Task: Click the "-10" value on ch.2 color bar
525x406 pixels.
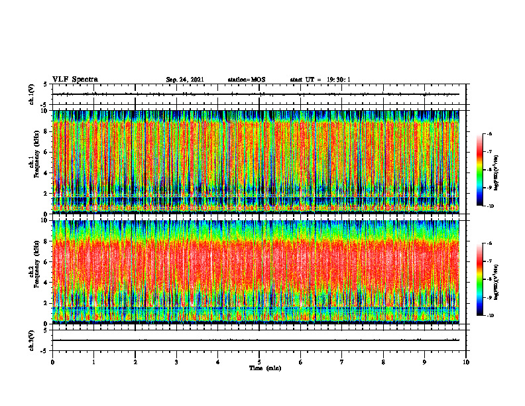Action: (x=490, y=316)
